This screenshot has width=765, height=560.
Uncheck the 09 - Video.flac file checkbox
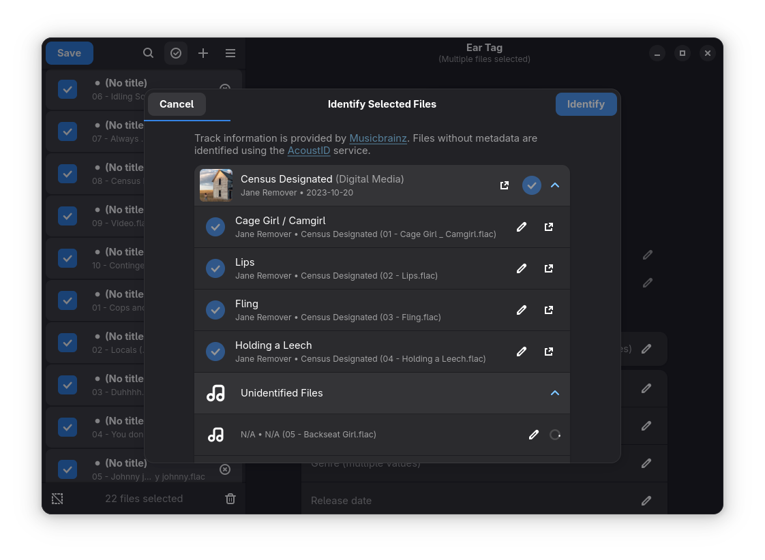(x=67, y=216)
